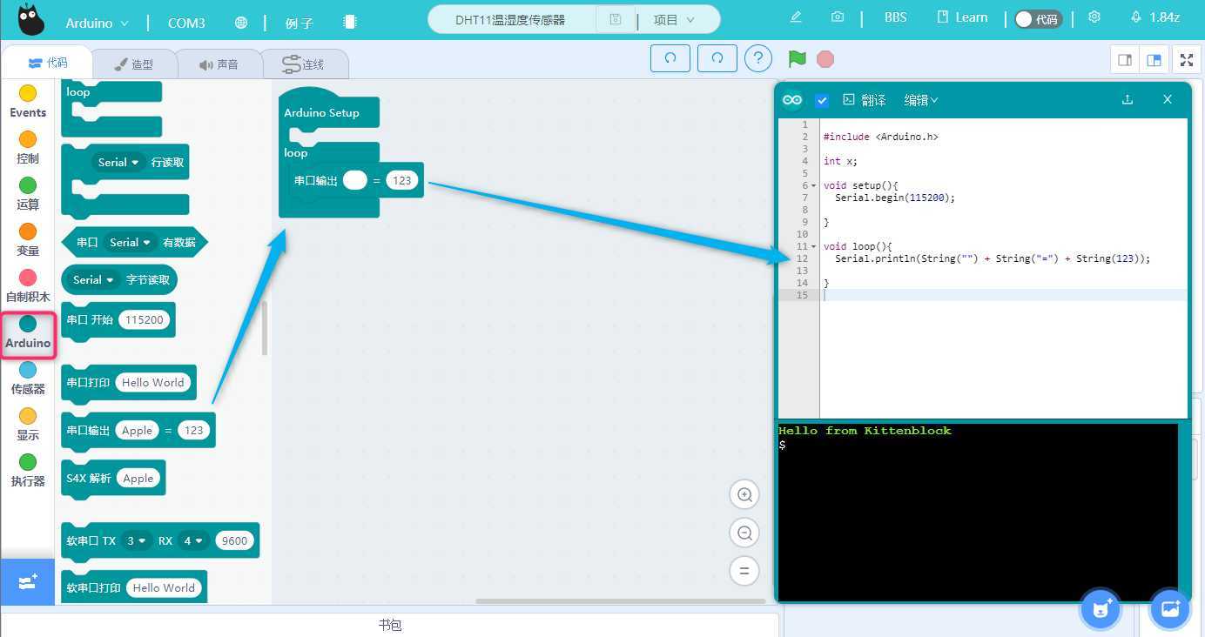Switch to small stage layout icon
The width and height of the screenshot is (1205, 637).
tap(1125, 60)
